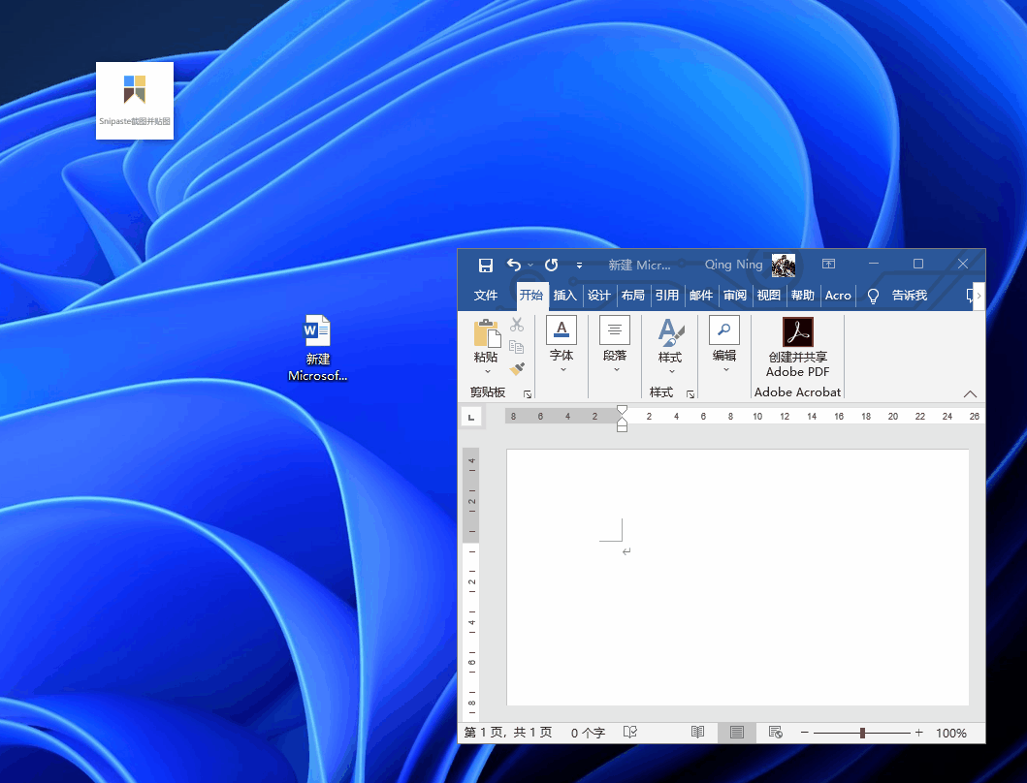Viewport: 1027px width, 783px height.
Task: Click the proofing check icon in status bar
Action: click(x=630, y=732)
